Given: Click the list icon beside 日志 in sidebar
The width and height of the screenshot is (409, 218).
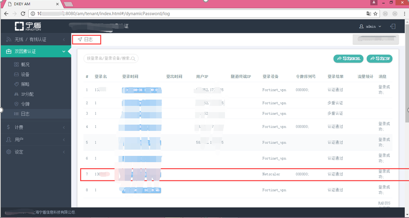Looking at the screenshot, I should (x=16, y=114).
